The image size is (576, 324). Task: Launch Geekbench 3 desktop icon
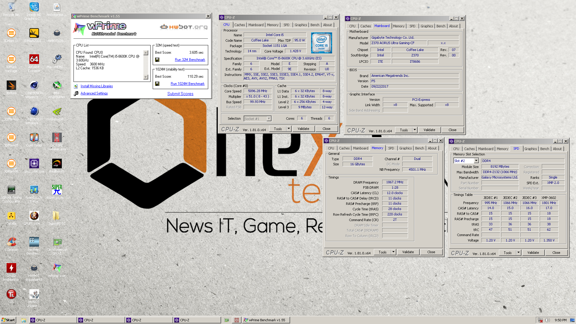coord(34,194)
